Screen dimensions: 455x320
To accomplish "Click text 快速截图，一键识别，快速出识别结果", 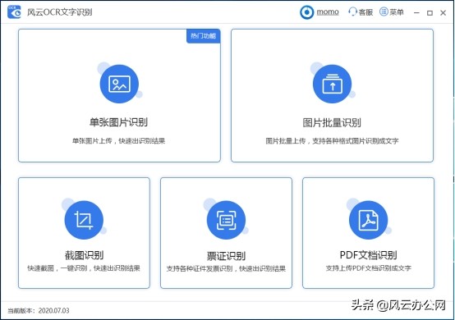I will point(84,268).
